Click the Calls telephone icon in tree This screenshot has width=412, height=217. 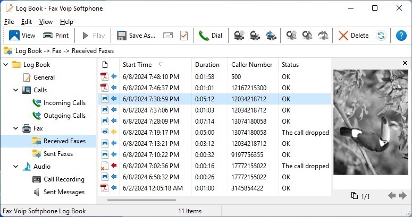pyautogui.click(x=27, y=90)
